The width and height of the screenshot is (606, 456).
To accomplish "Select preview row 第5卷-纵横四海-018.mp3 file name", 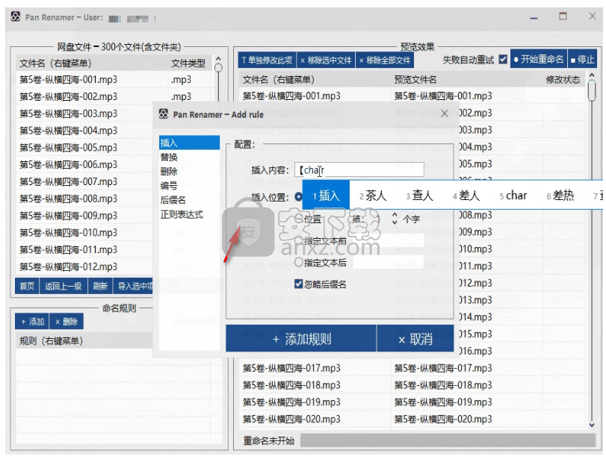I will tap(291, 384).
